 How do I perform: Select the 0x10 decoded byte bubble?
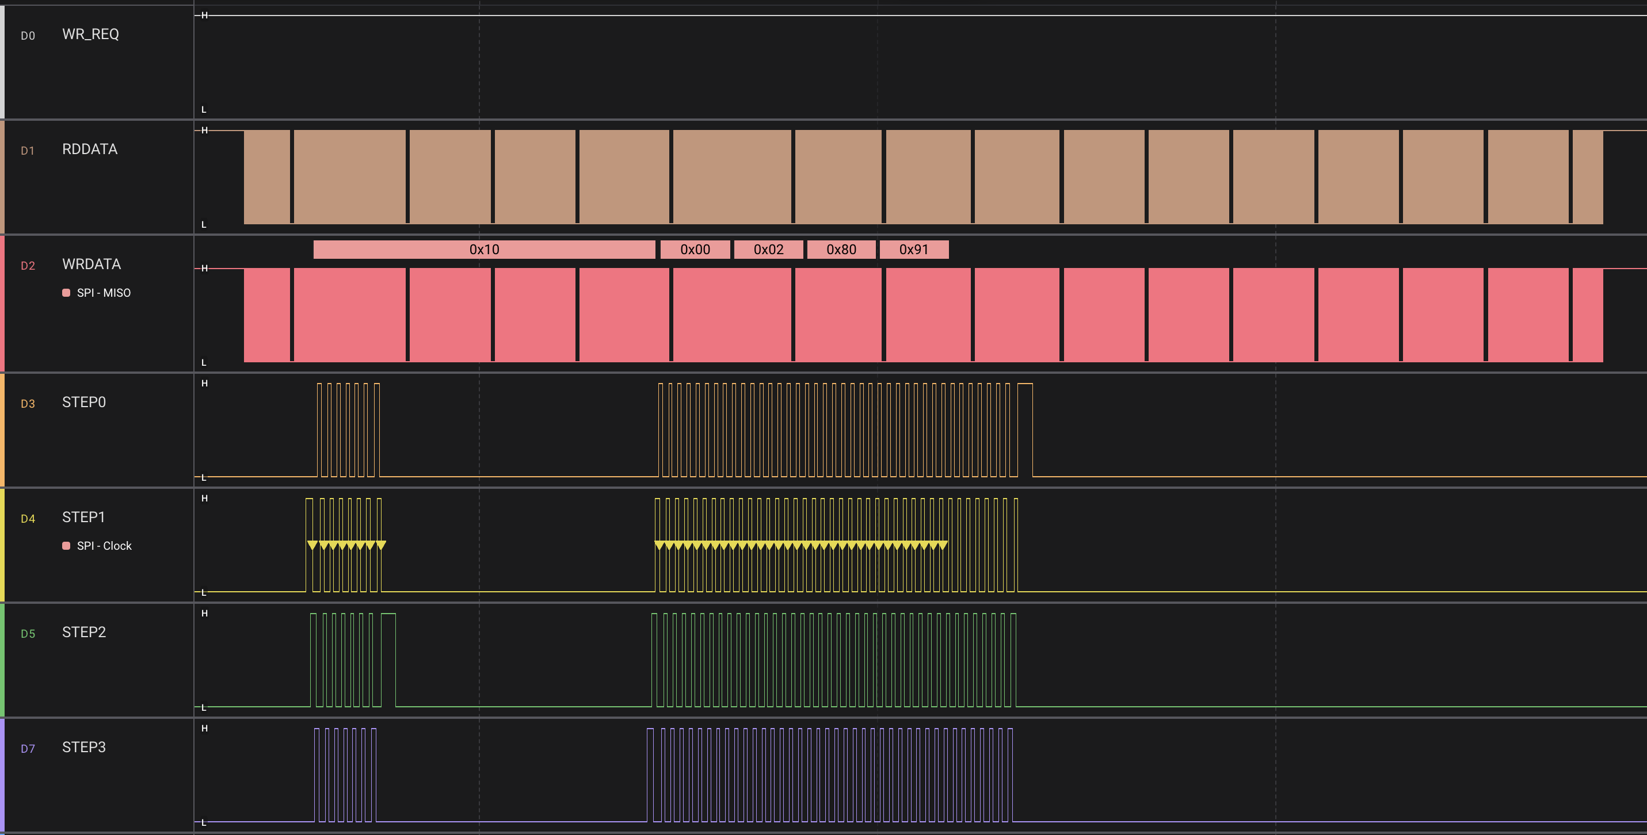pyautogui.click(x=484, y=249)
